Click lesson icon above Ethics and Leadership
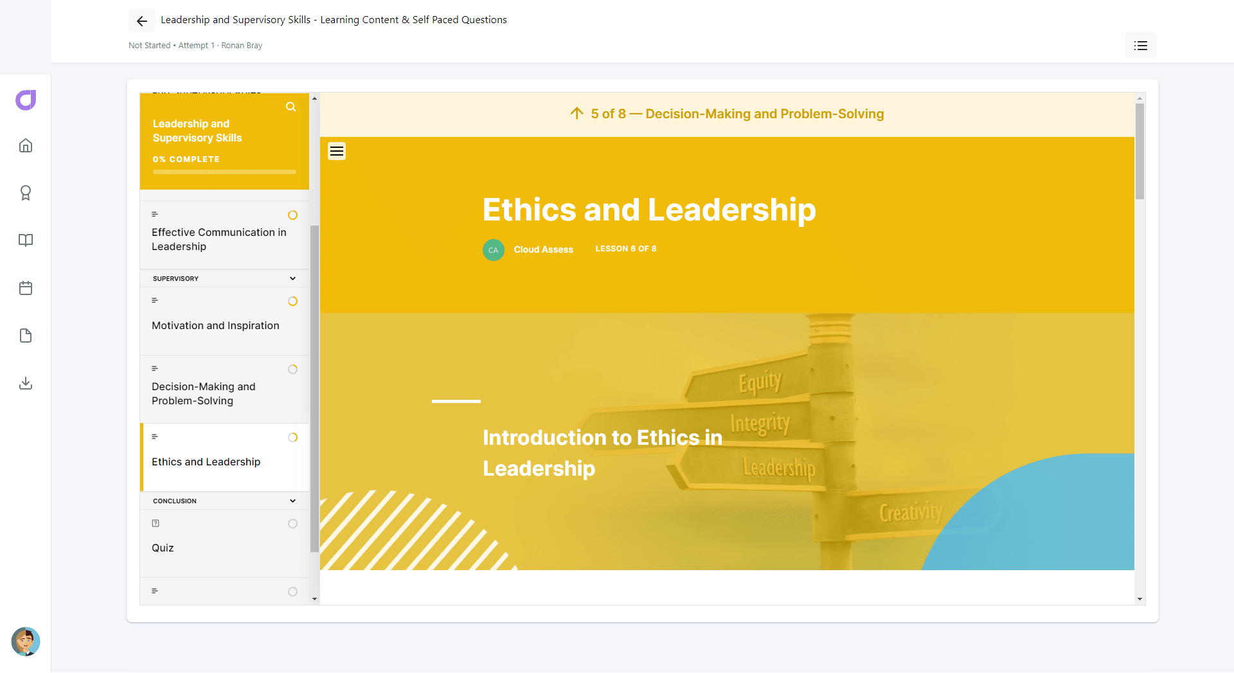This screenshot has width=1234, height=673. click(x=155, y=436)
